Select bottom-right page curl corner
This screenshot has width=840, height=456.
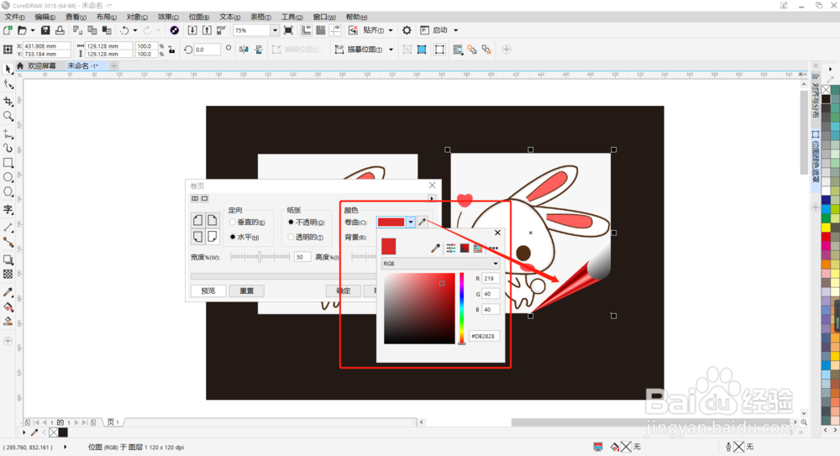213,236
